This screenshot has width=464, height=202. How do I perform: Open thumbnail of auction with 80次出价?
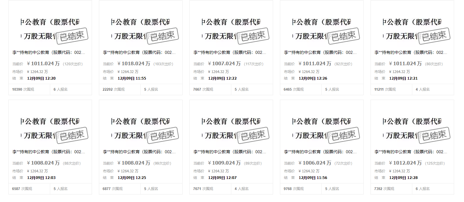tap(412, 29)
